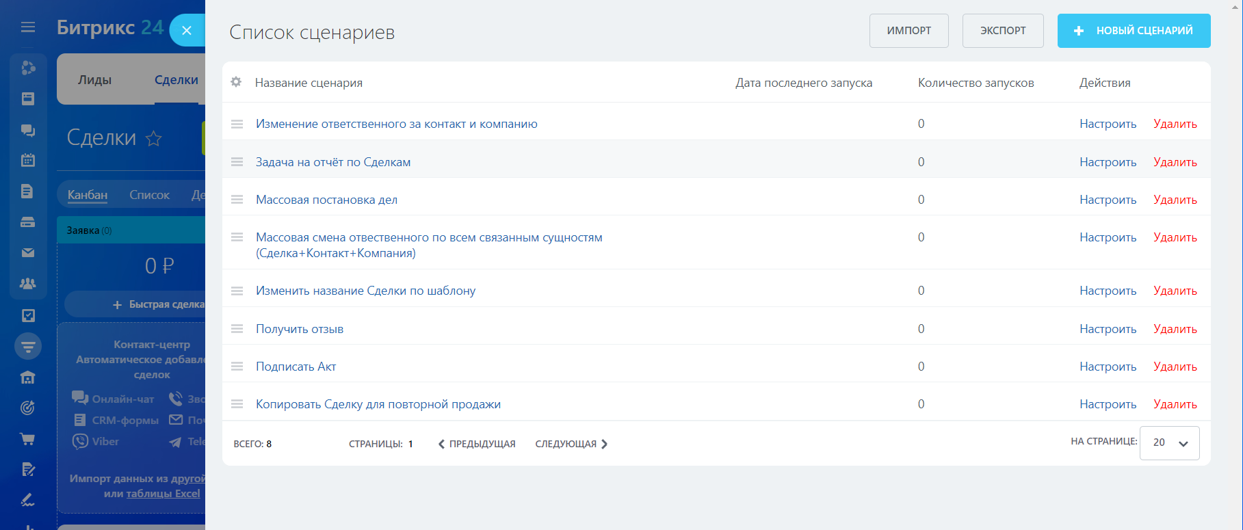1243x530 pixels.
Task: Open the items-per-page dropdown showing 20
Action: tap(1169, 443)
